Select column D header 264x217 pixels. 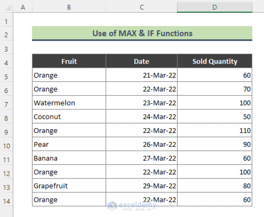coord(214,7)
